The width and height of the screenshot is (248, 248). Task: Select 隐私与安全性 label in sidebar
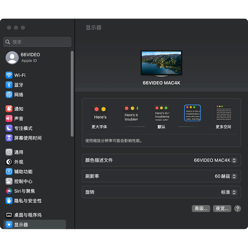[x=28, y=201]
